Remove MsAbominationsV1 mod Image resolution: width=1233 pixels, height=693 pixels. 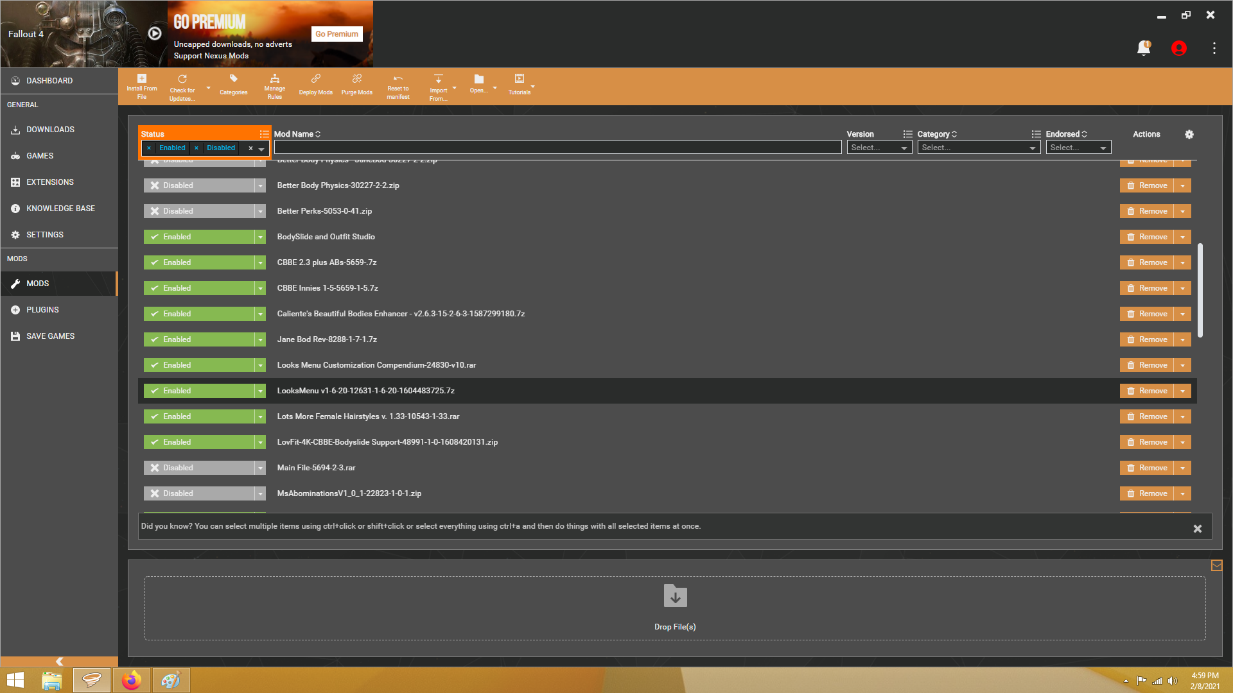(x=1147, y=493)
